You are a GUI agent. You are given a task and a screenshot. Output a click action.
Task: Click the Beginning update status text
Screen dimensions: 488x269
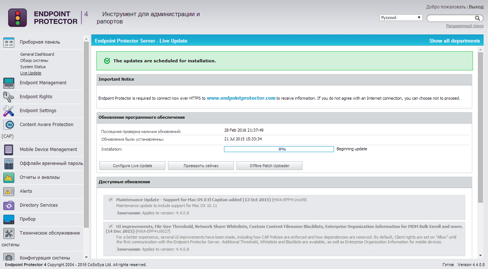pos(352,149)
